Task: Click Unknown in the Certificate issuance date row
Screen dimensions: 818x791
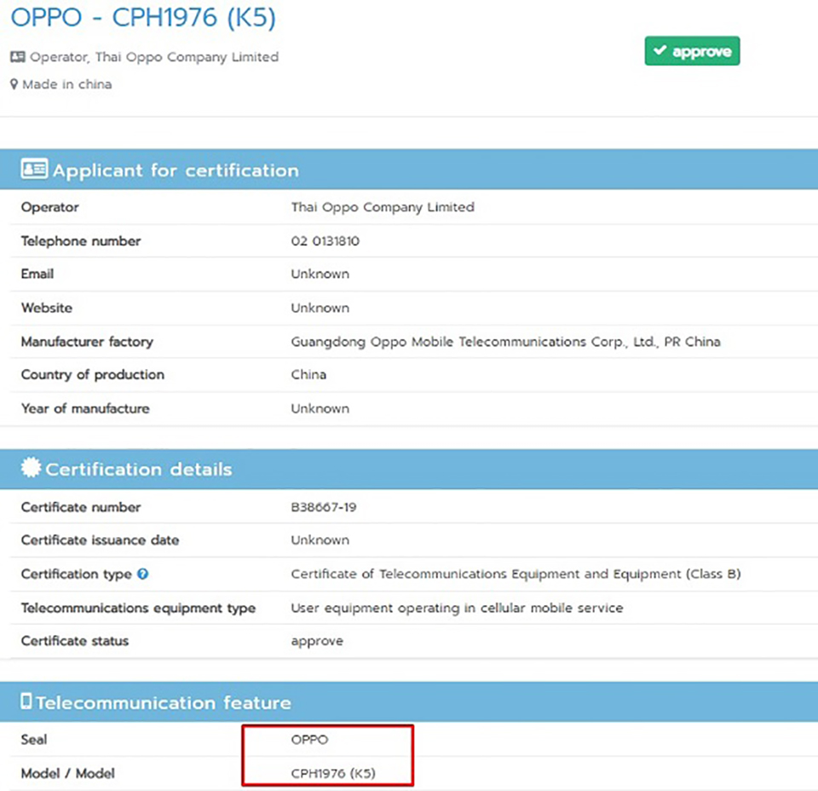Action: [x=320, y=540]
